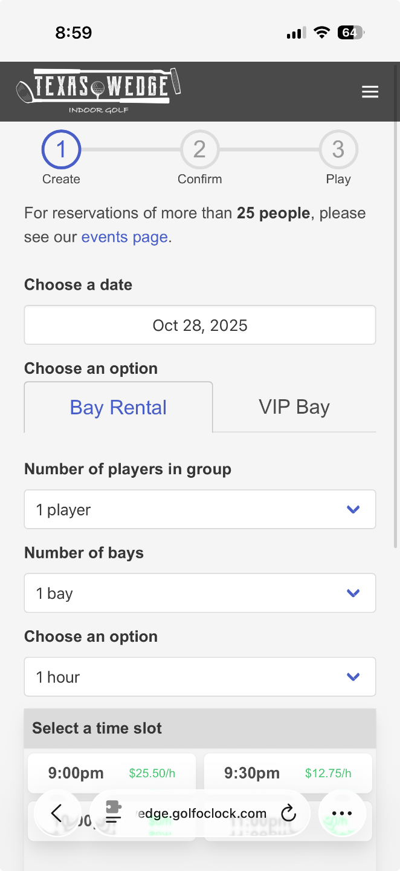Select step 1 Create circle
This screenshot has width=400, height=871.
point(61,149)
